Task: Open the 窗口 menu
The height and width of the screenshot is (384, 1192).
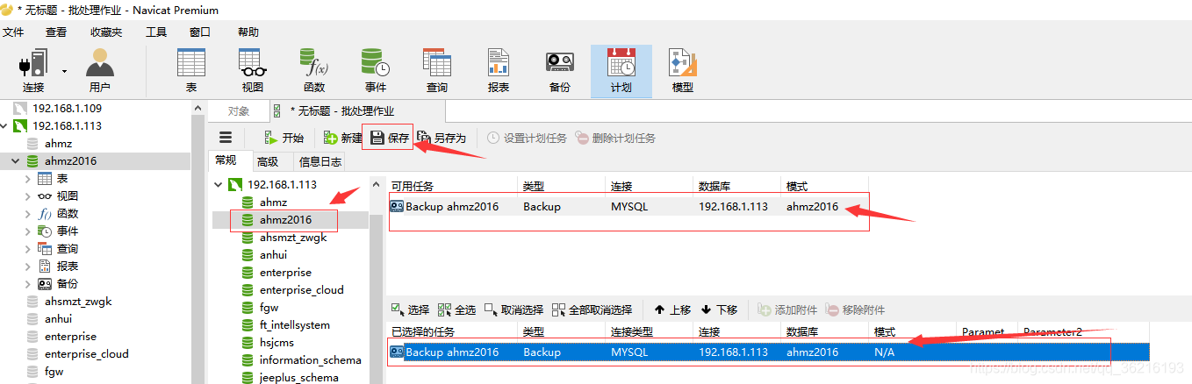Action: pos(200,32)
